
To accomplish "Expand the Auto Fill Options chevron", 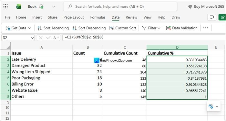I will (x=217, y=106).
